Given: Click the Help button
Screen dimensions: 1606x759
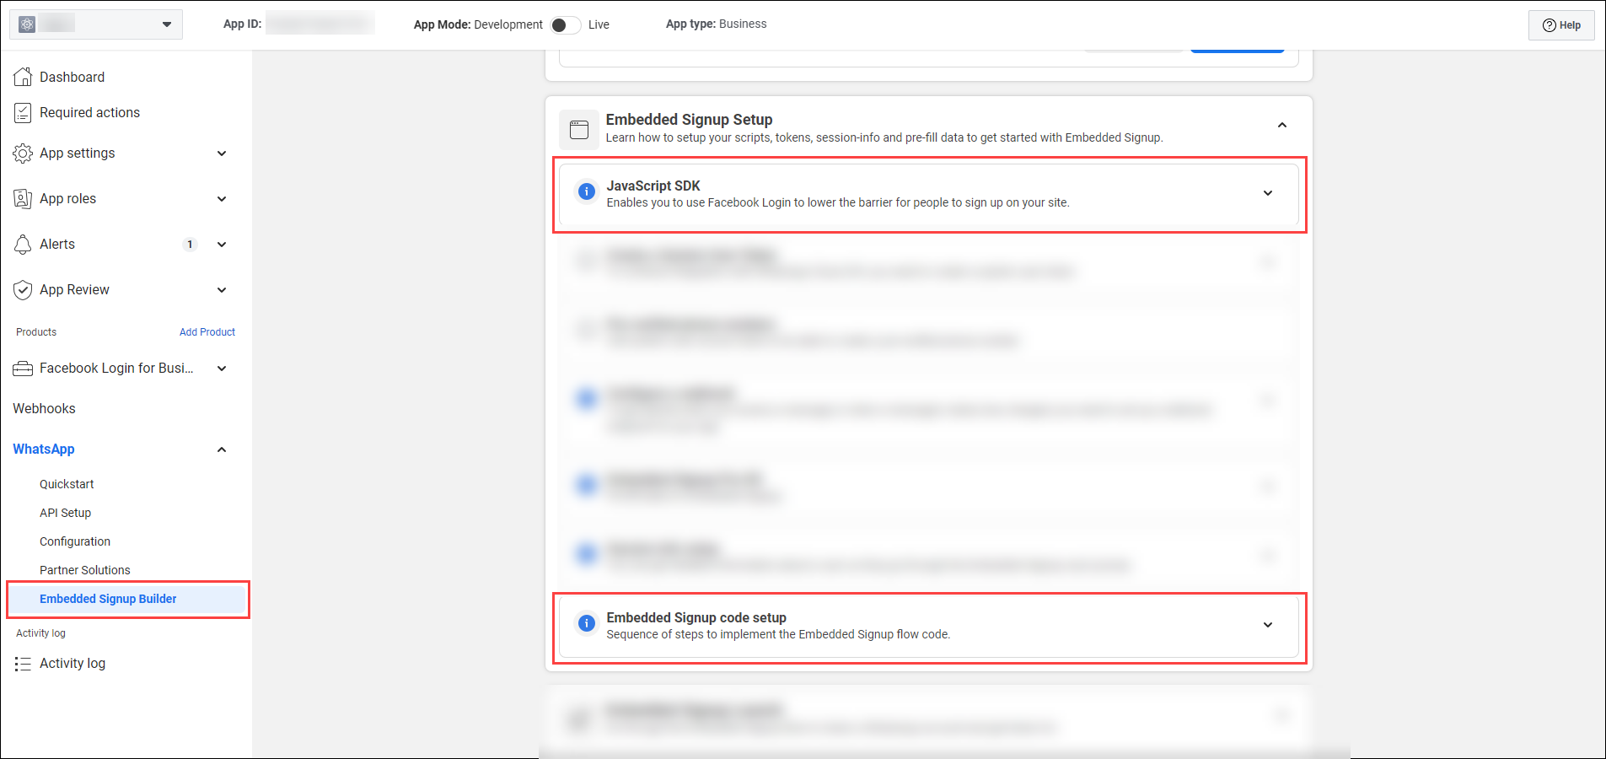Looking at the screenshot, I should [1561, 25].
